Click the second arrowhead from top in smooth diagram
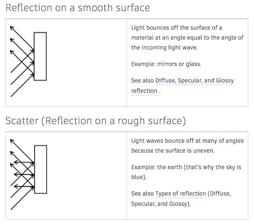Screen dimensions: 254x224 point(12,40)
